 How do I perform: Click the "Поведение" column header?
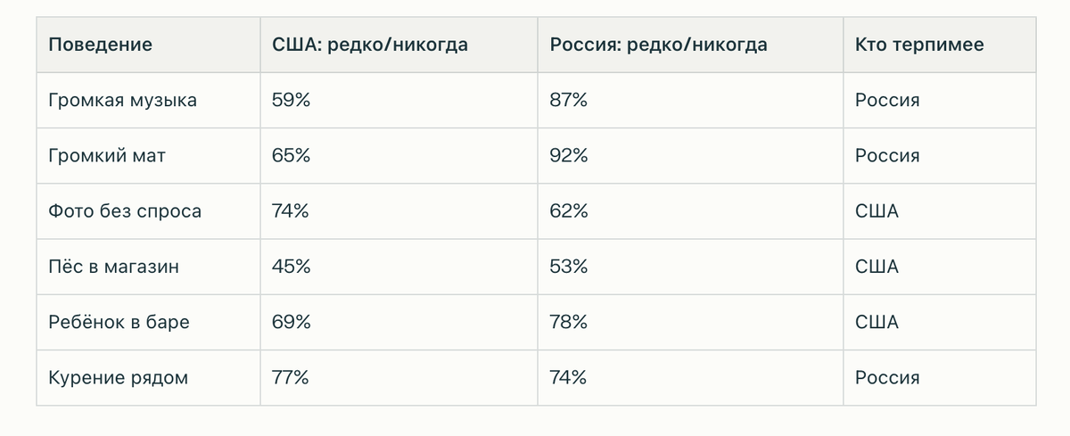pos(100,45)
